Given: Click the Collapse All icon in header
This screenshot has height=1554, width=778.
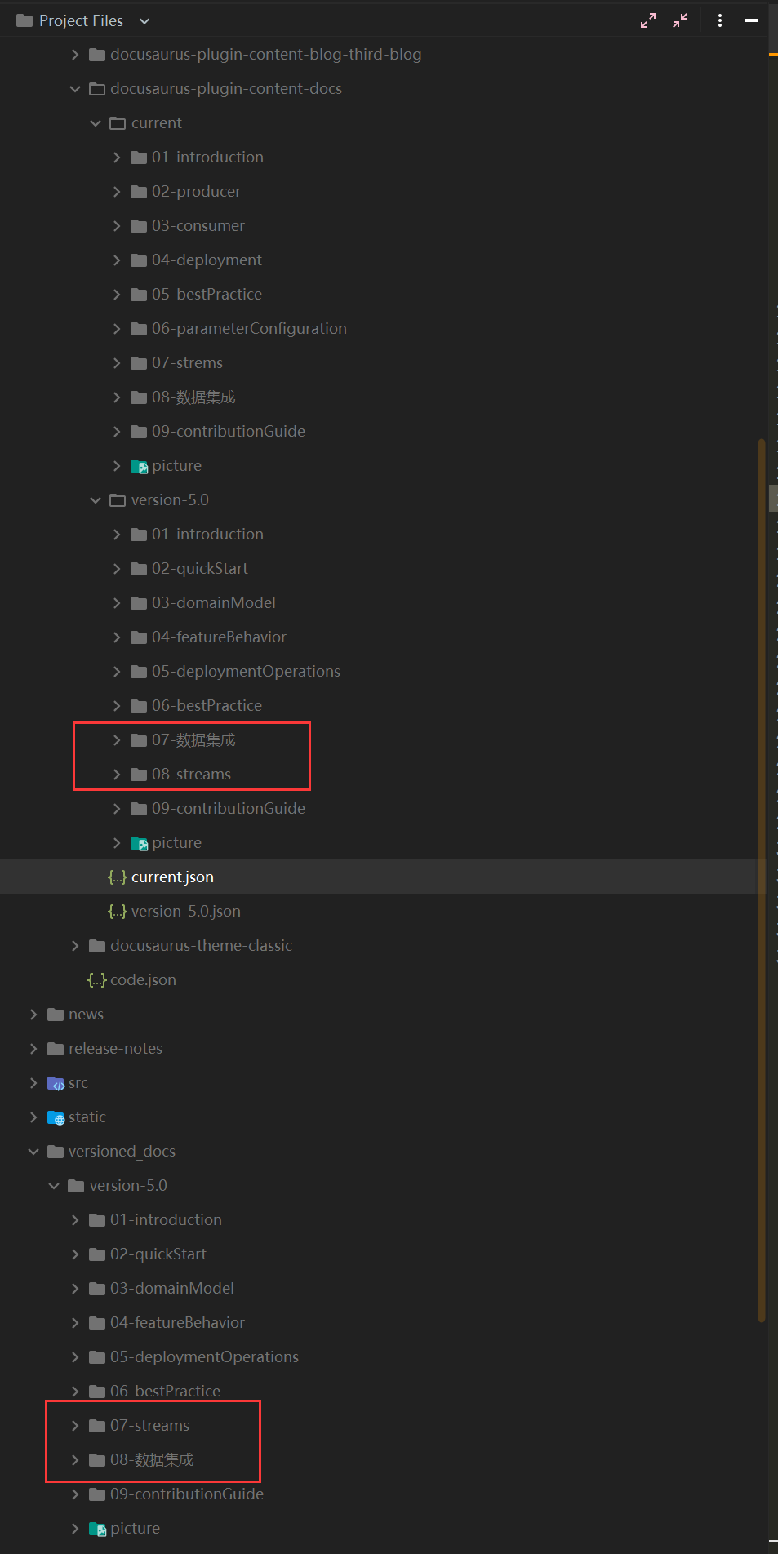Looking at the screenshot, I should [680, 21].
